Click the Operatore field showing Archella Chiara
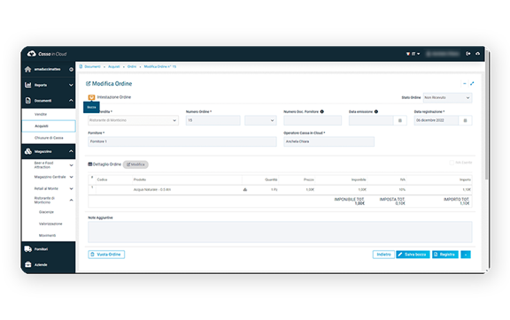 point(328,141)
